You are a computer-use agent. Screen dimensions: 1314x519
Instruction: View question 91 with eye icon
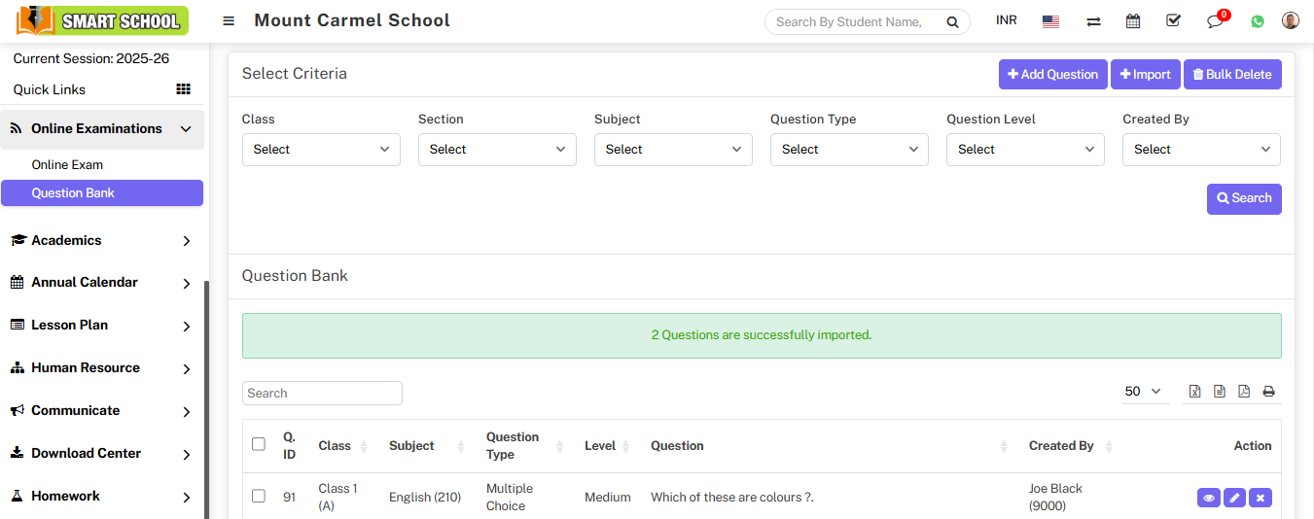pos(1209,498)
